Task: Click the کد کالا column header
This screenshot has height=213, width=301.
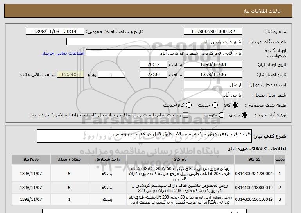Action: 254,159
